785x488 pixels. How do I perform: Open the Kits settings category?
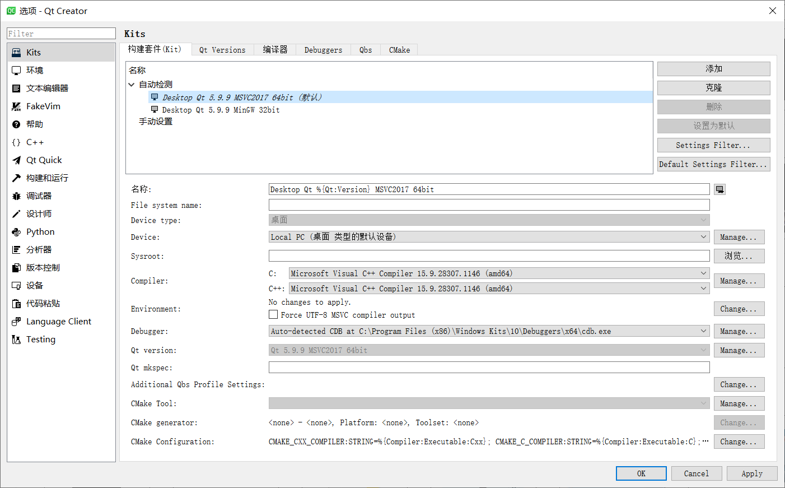34,52
